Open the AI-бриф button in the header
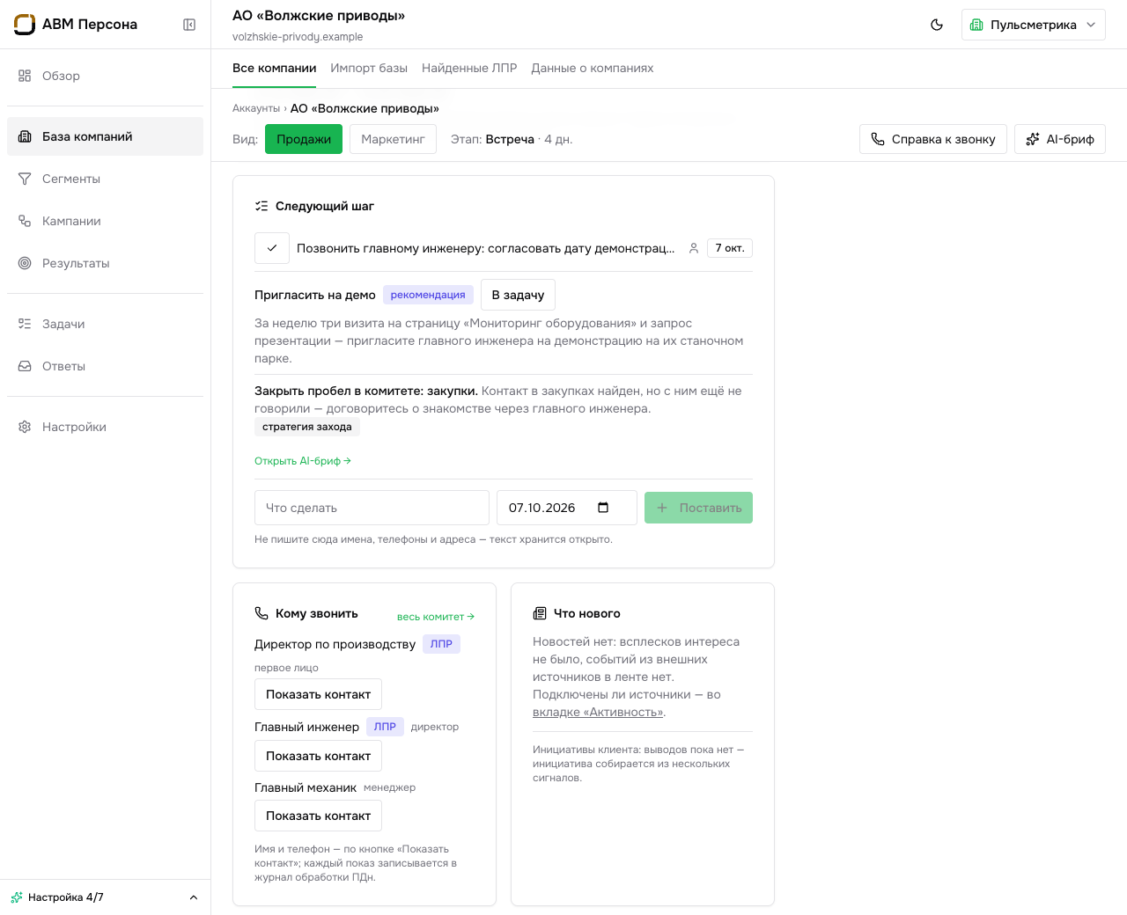Screen dimensions: 1127x915 1060,139
